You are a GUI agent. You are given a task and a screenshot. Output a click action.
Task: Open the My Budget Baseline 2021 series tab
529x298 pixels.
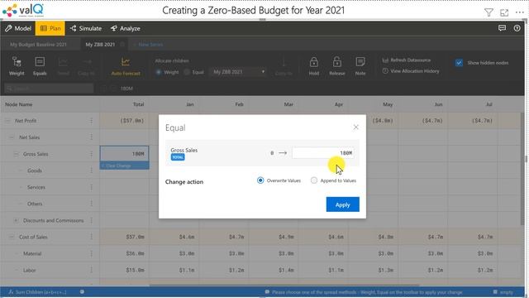[38, 44]
